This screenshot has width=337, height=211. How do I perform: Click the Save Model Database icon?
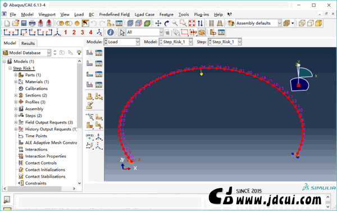pyautogui.click(x=24, y=23)
